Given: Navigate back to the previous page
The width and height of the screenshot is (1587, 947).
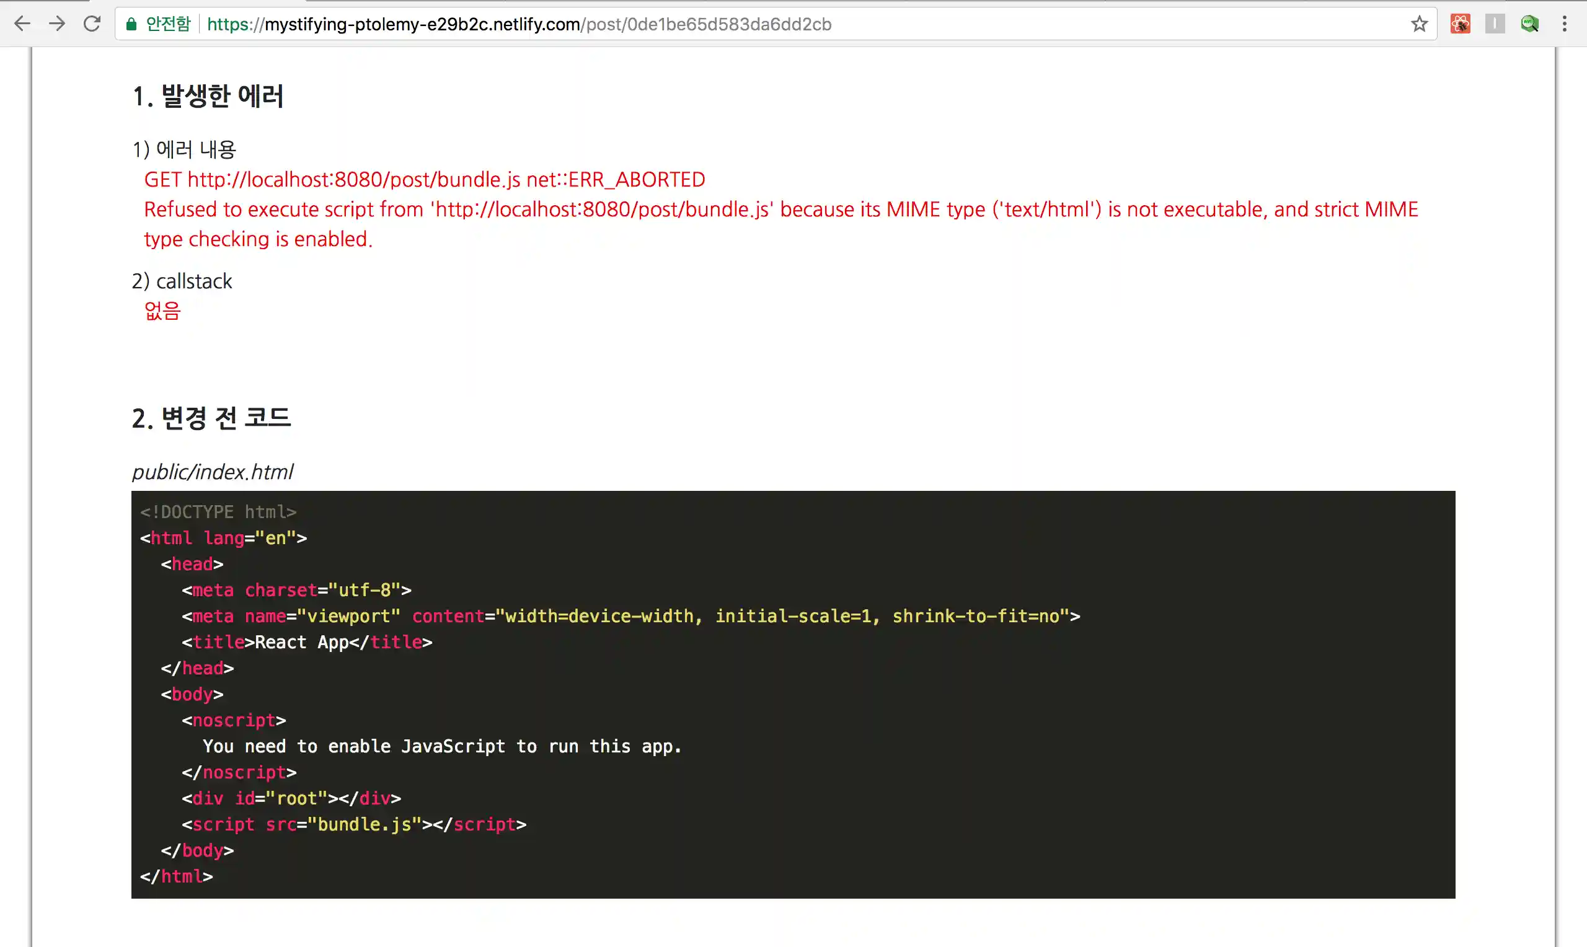Looking at the screenshot, I should coord(23,24).
